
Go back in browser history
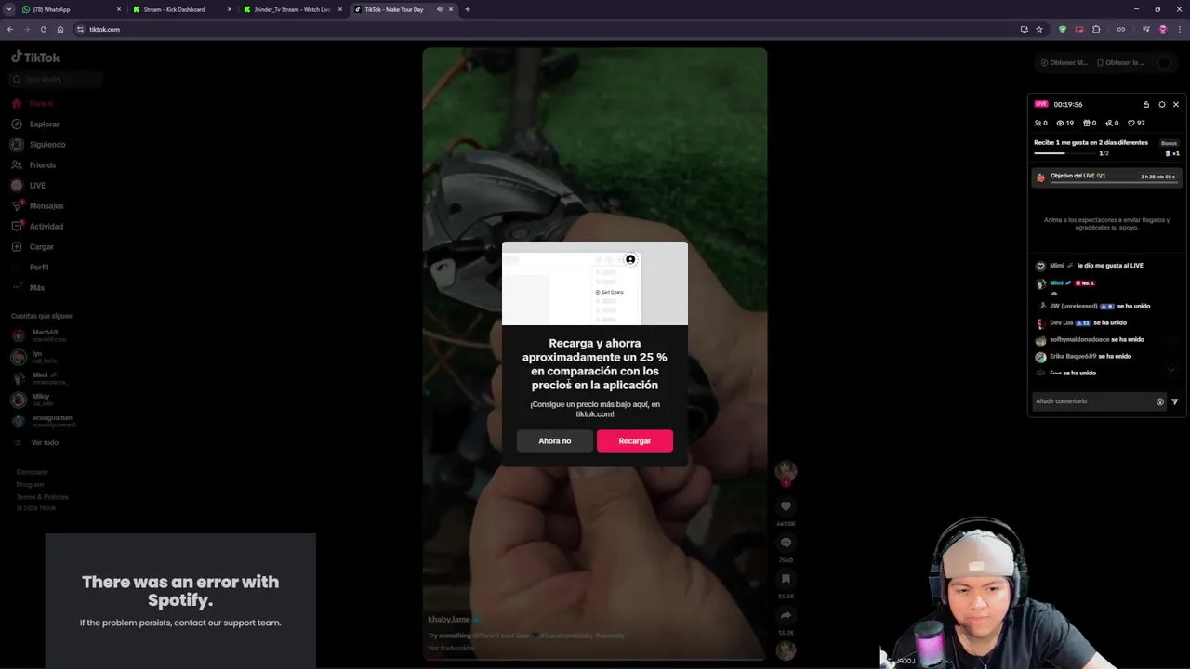click(x=10, y=29)
